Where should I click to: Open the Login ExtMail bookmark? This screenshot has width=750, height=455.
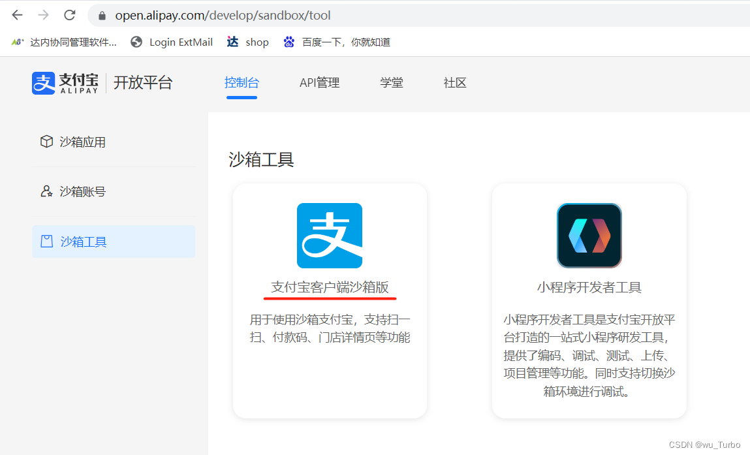coord(172,42)
